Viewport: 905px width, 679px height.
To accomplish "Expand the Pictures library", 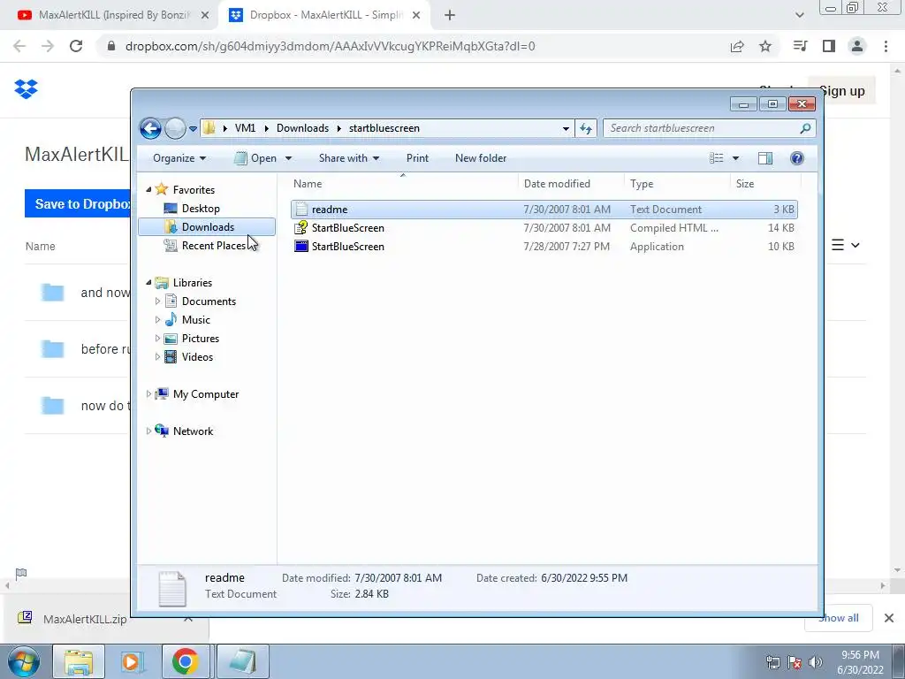I will (x=157, y=339).
